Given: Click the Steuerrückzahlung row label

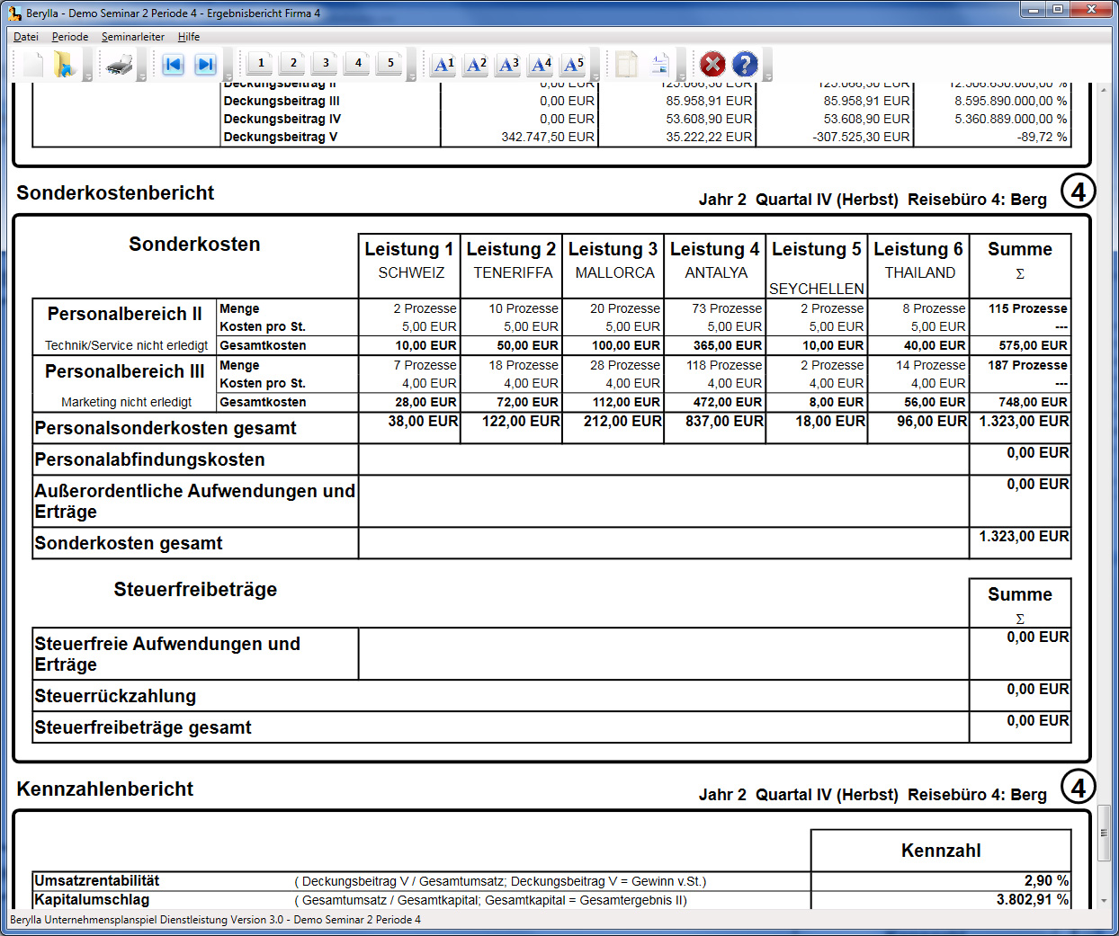Looking at the screenshot, I should pos(115,696).
